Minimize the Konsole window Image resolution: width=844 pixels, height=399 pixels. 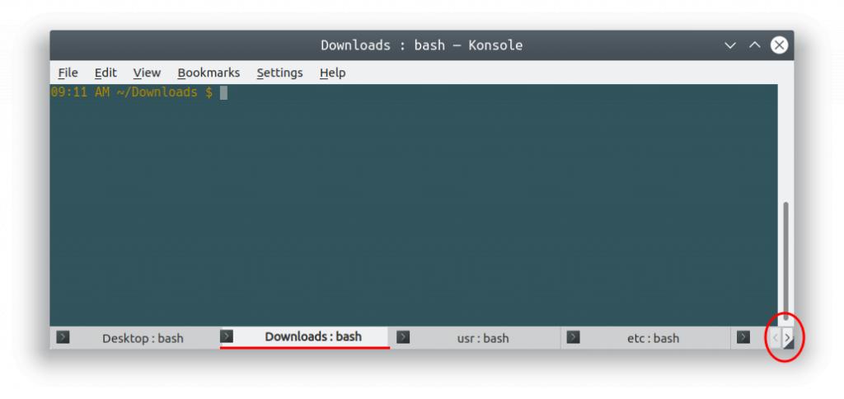click(x=730, y=45)
